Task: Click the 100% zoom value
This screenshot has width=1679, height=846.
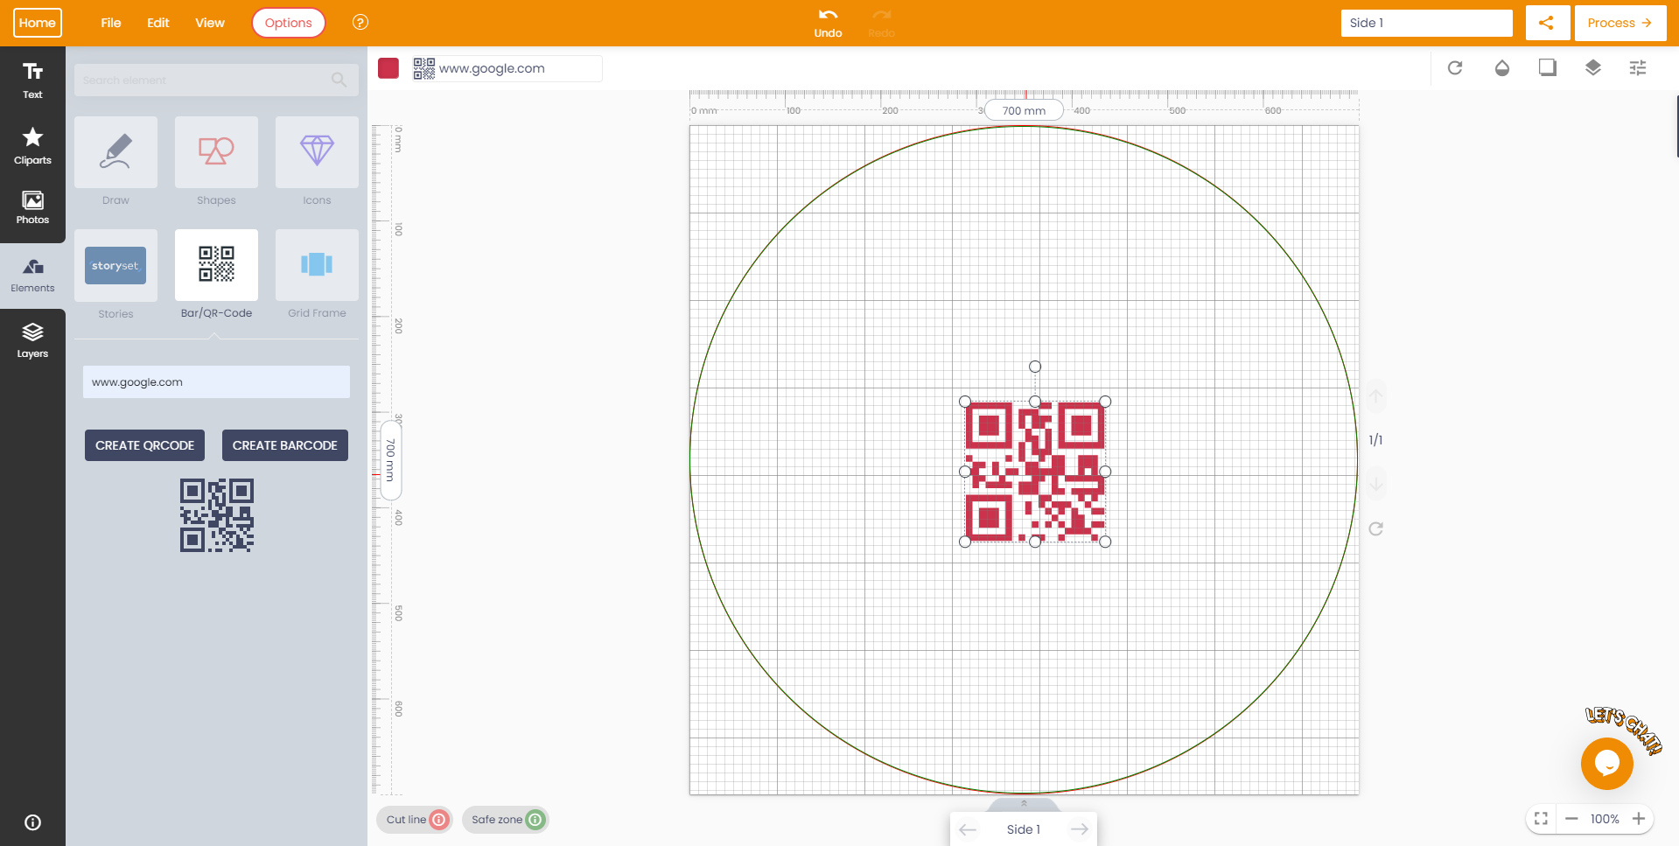Action: click(x=1605, y=819)
